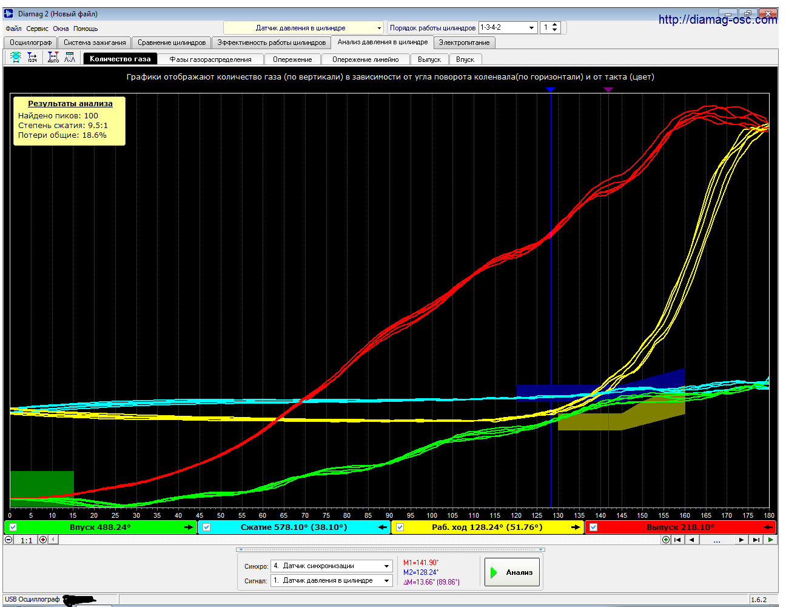786x607 pixels.
Task: Click the M1=141.90° readout
Action: pyautogui.click(x=421, y=563)
